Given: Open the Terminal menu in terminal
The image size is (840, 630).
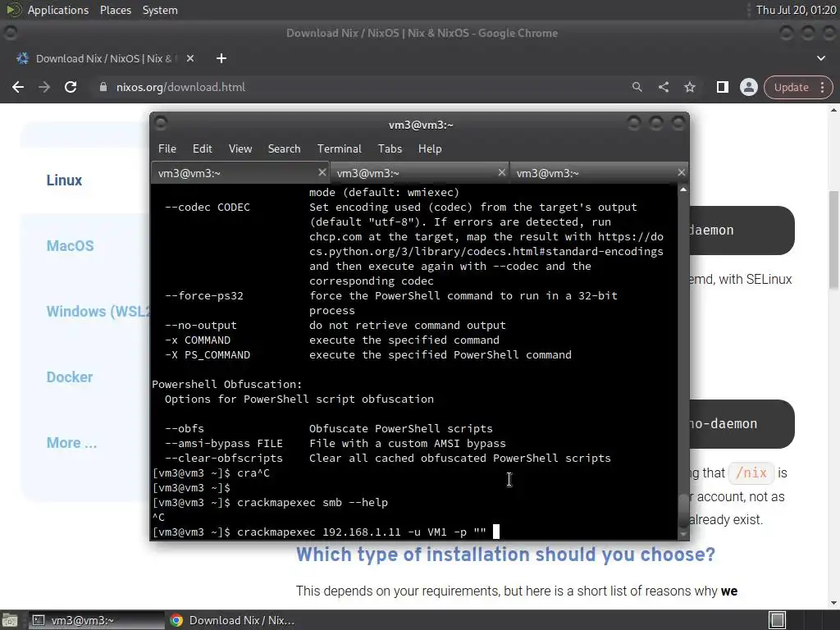Looking at the screenshot, I should coord(339,149).
